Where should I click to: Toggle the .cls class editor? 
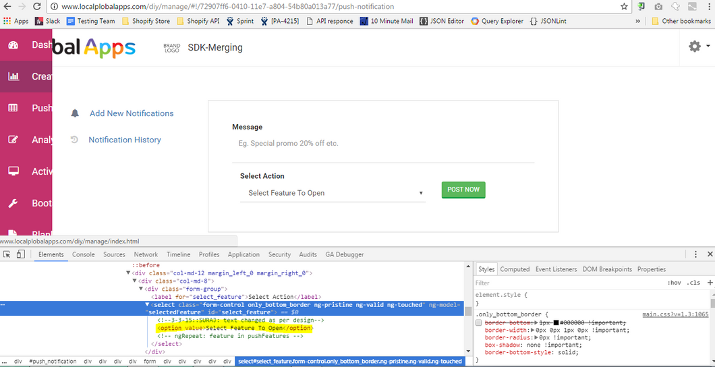pyautogui.click(x=693, y=283)
